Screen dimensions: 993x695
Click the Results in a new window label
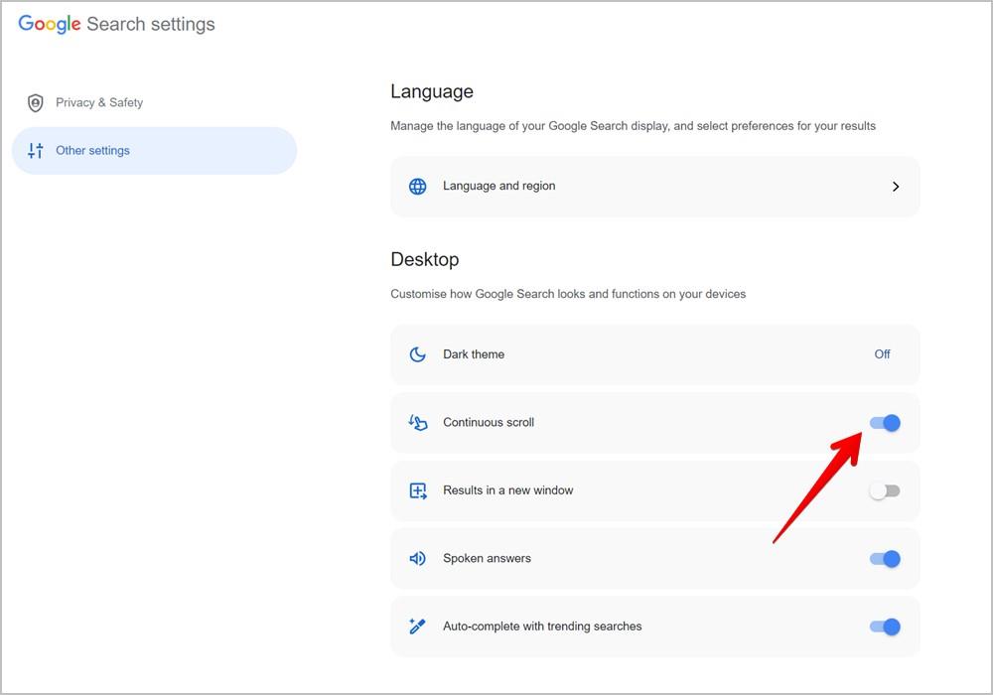[507, 490]
